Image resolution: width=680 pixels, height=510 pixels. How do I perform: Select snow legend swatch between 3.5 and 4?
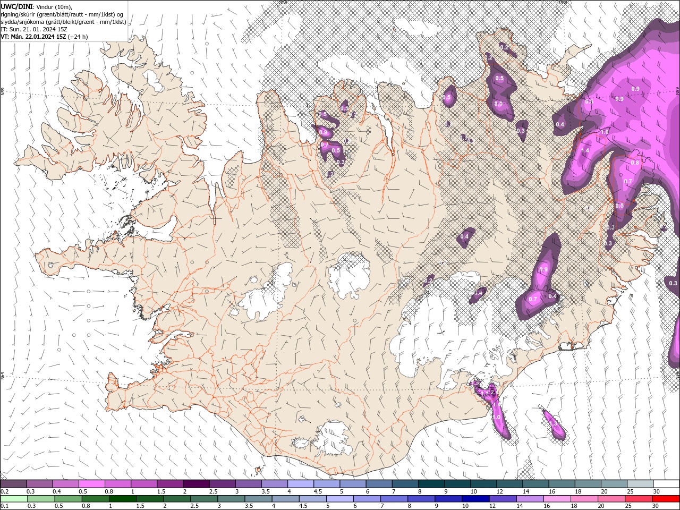274,484
